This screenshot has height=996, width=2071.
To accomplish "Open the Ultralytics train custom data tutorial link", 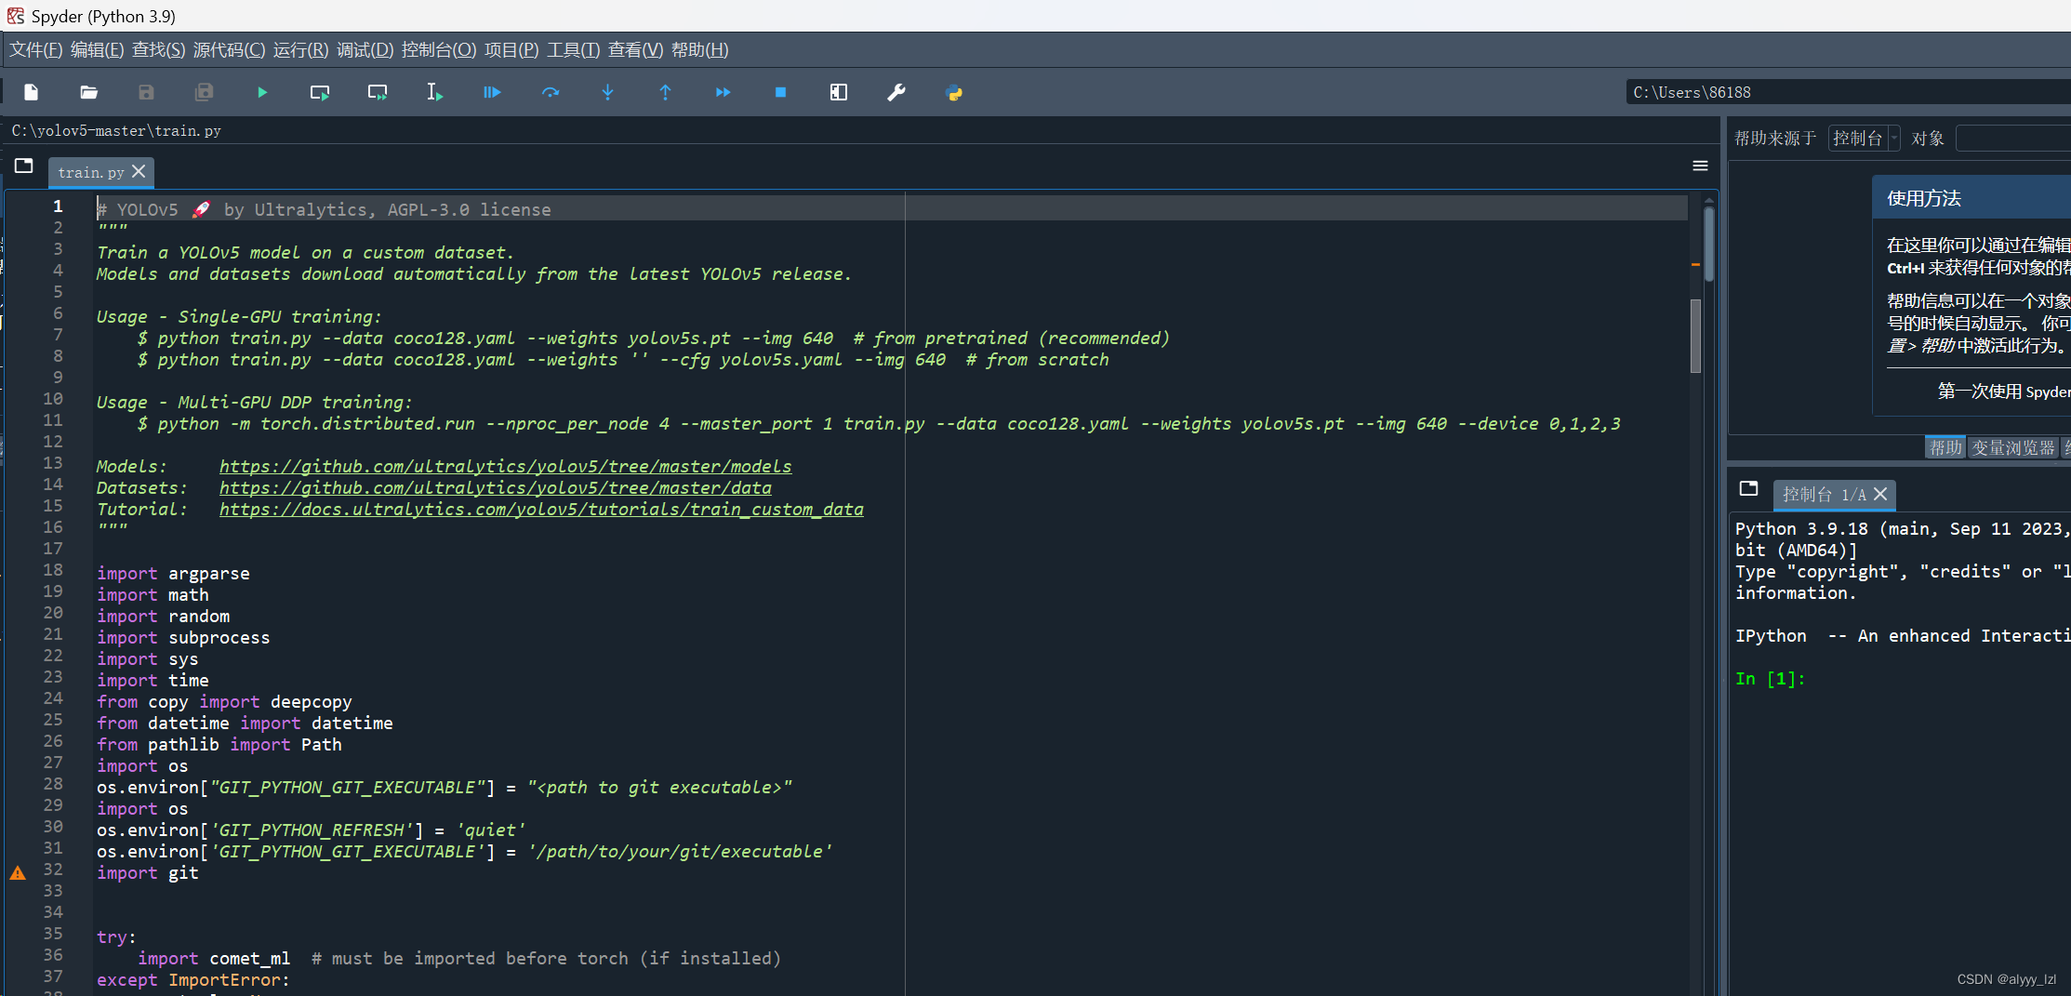I will click(x=541, y=510).
